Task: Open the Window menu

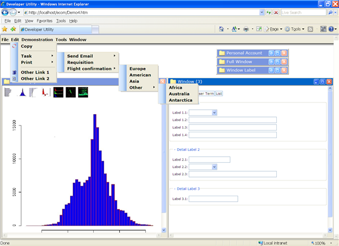Action: pos(78,40)
